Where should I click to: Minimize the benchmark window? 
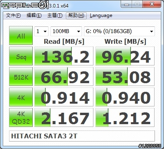127,4
